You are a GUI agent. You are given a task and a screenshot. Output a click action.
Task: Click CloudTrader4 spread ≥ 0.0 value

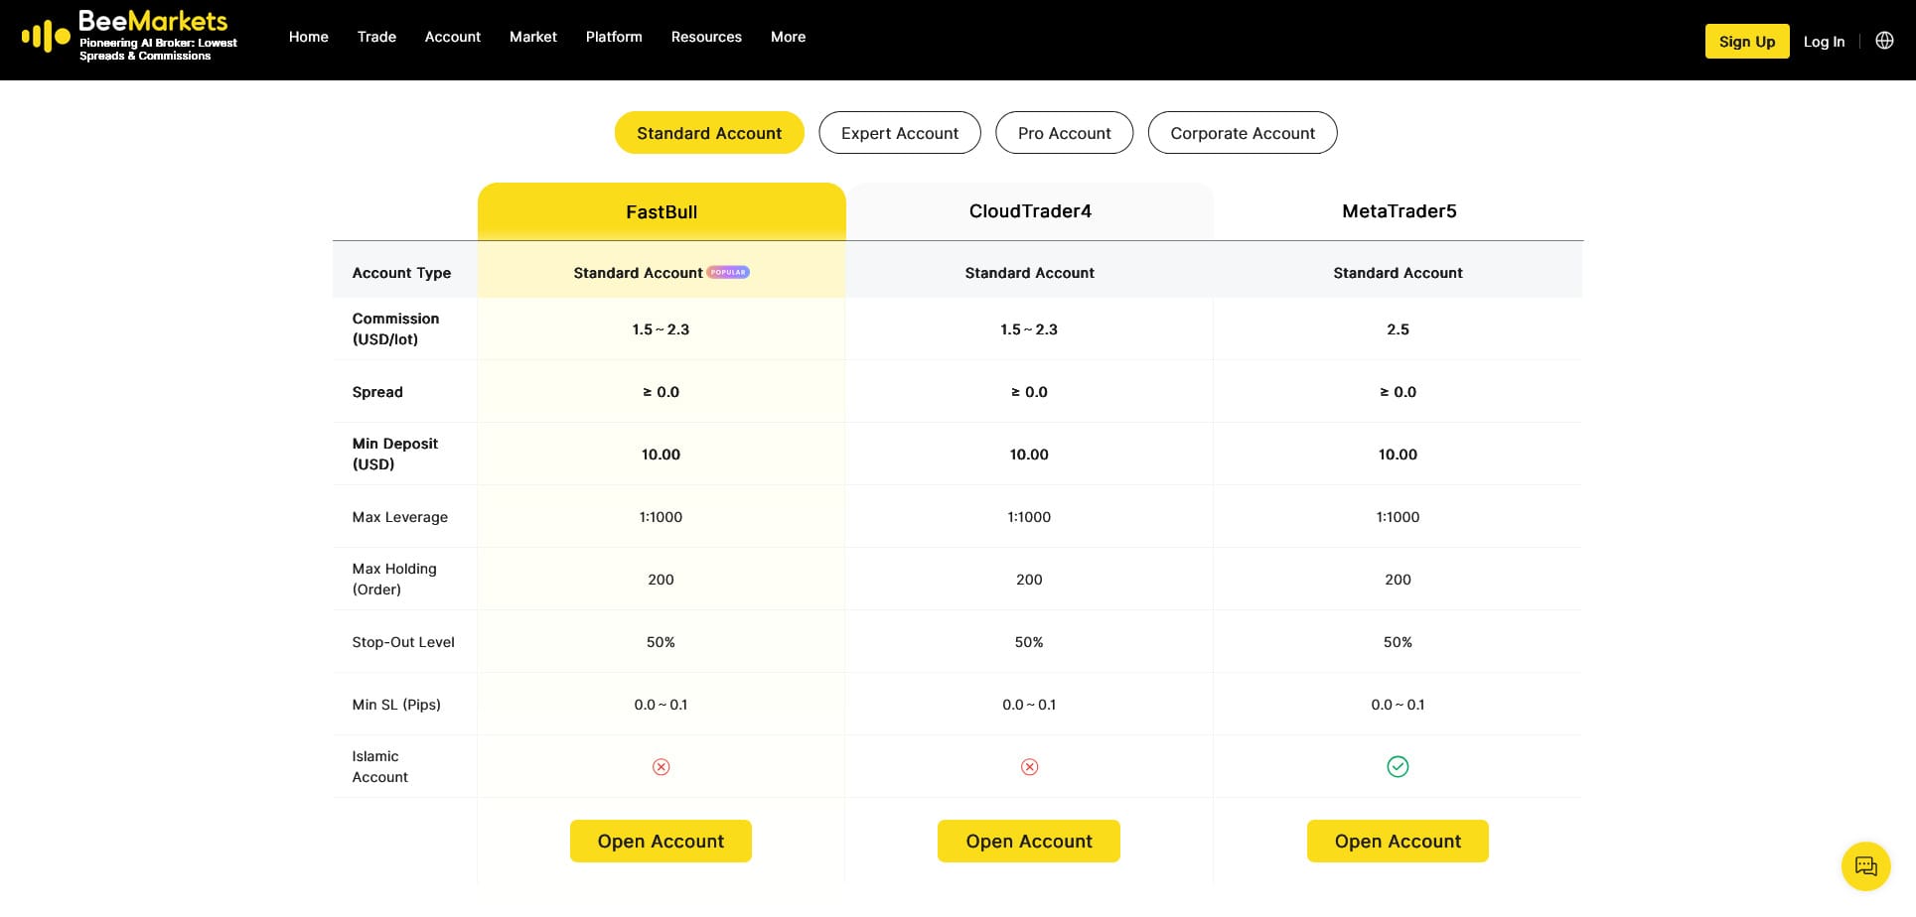click(1029, 392)
